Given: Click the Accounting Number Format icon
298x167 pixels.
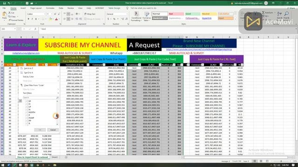Looking at the screenshot, I should [108, 19].
